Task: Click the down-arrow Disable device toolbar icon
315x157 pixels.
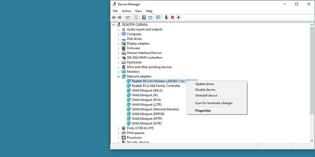Action: 178,17
